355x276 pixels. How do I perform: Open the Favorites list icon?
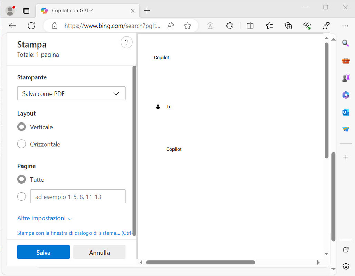click(269, 26)
